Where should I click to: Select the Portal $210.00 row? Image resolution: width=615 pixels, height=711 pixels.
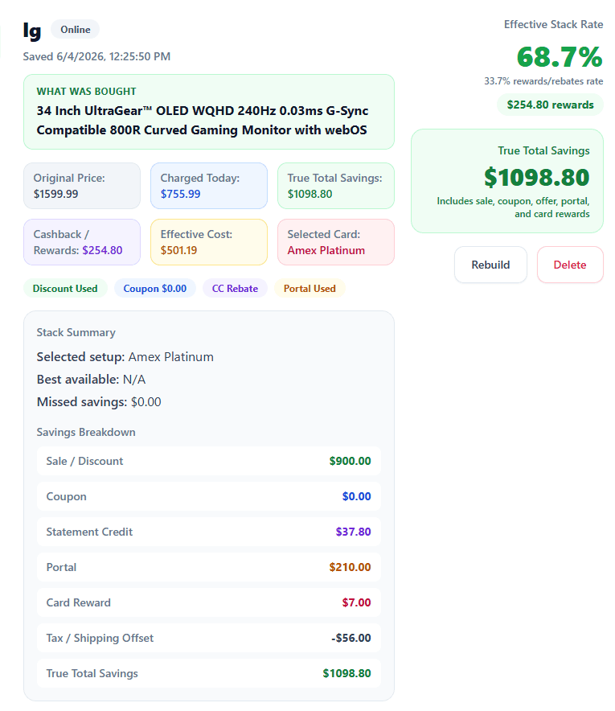209,567
